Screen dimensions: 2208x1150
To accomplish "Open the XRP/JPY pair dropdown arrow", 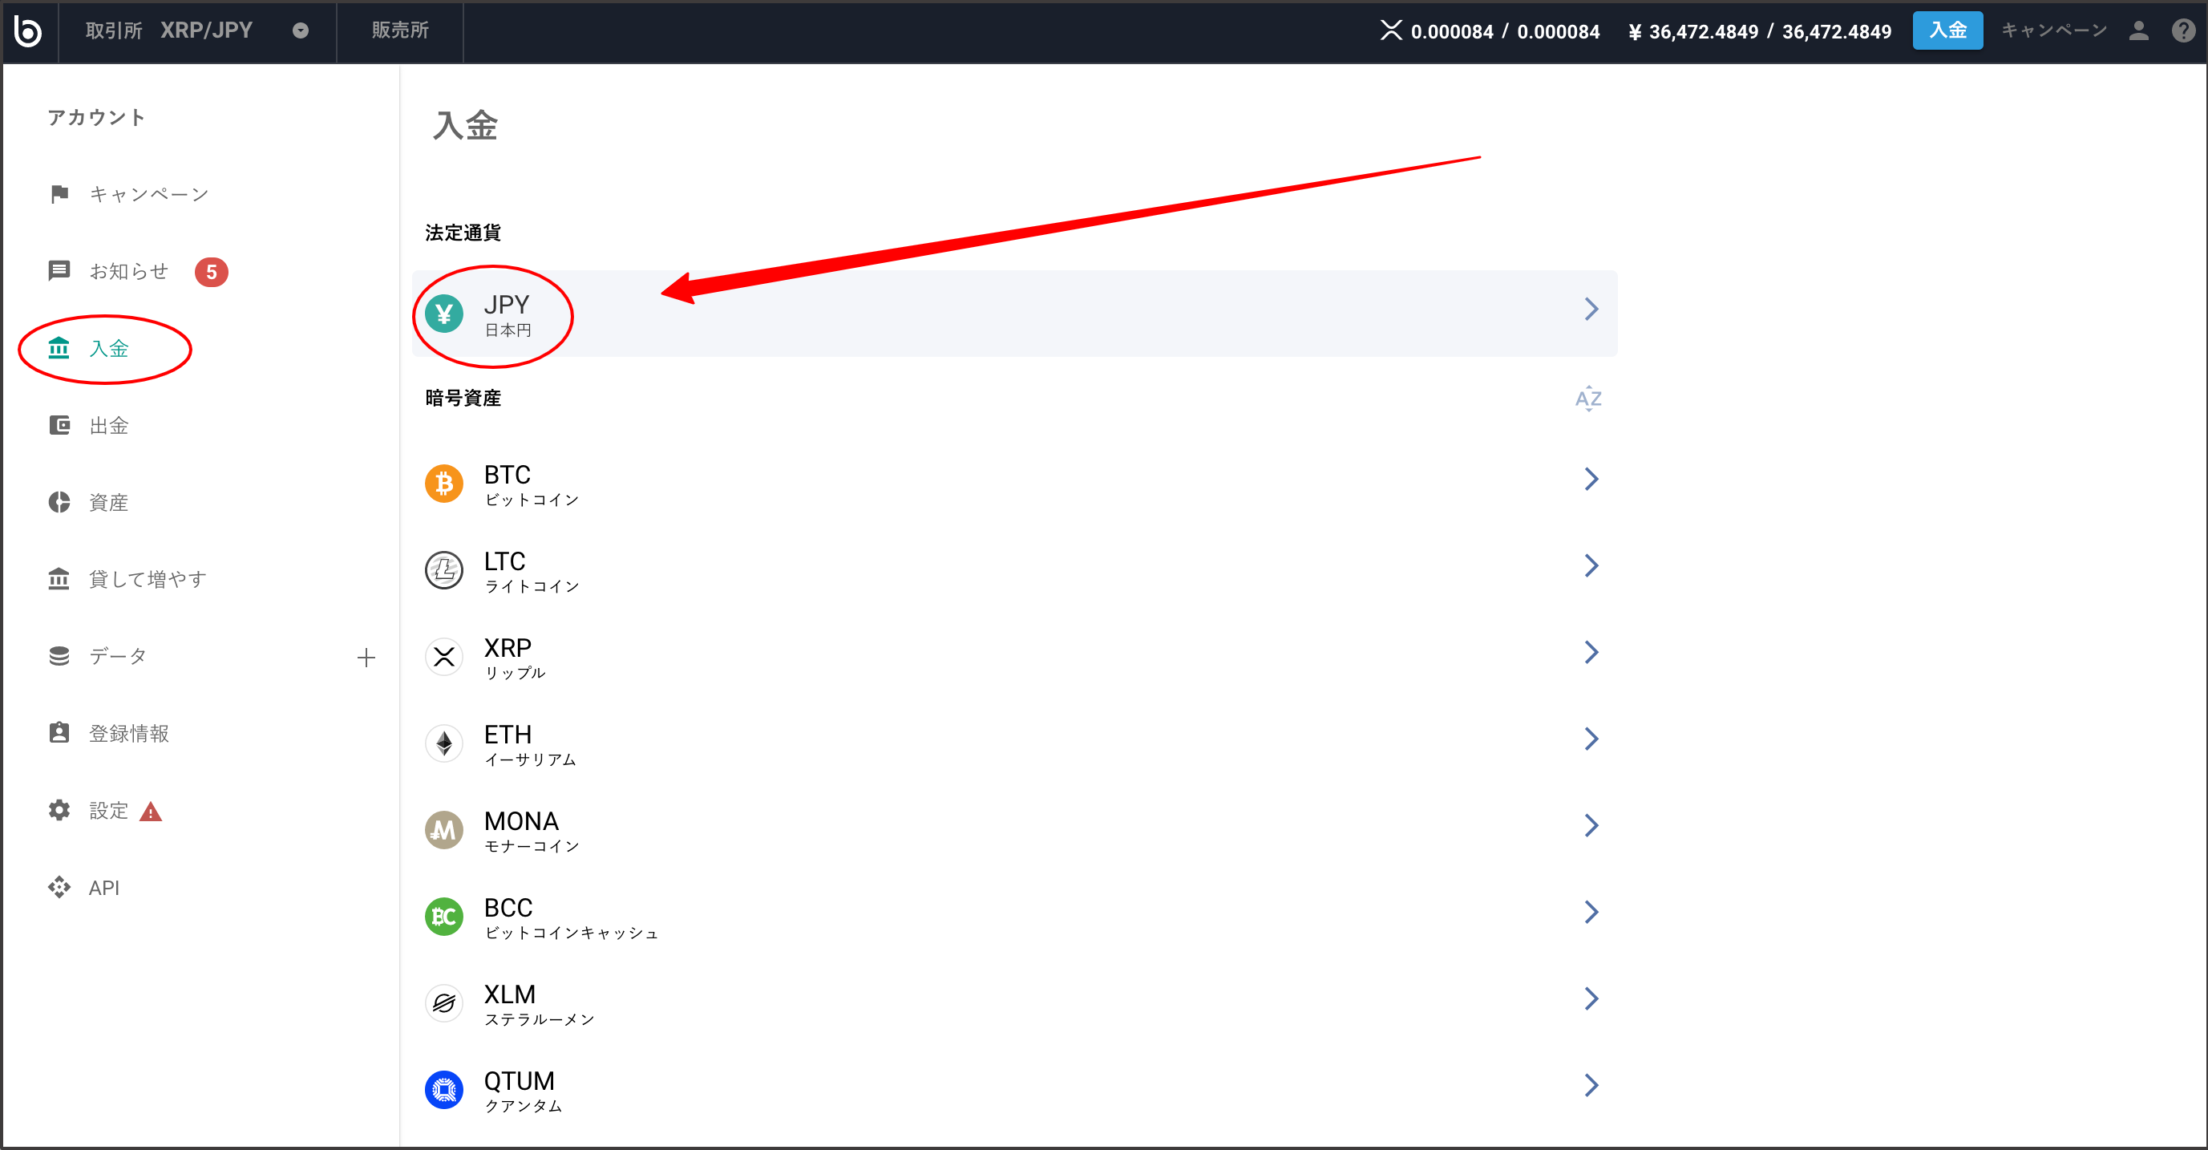I will coord(300,30).
